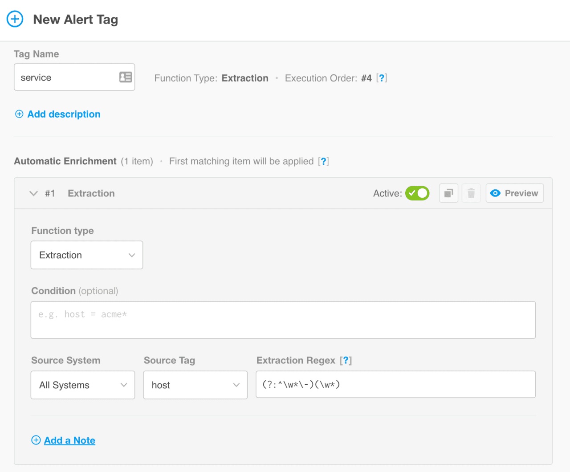Edit the Extraction Regex pattern field
Viewport: 570px width, 472px height.
coord(395,384)
